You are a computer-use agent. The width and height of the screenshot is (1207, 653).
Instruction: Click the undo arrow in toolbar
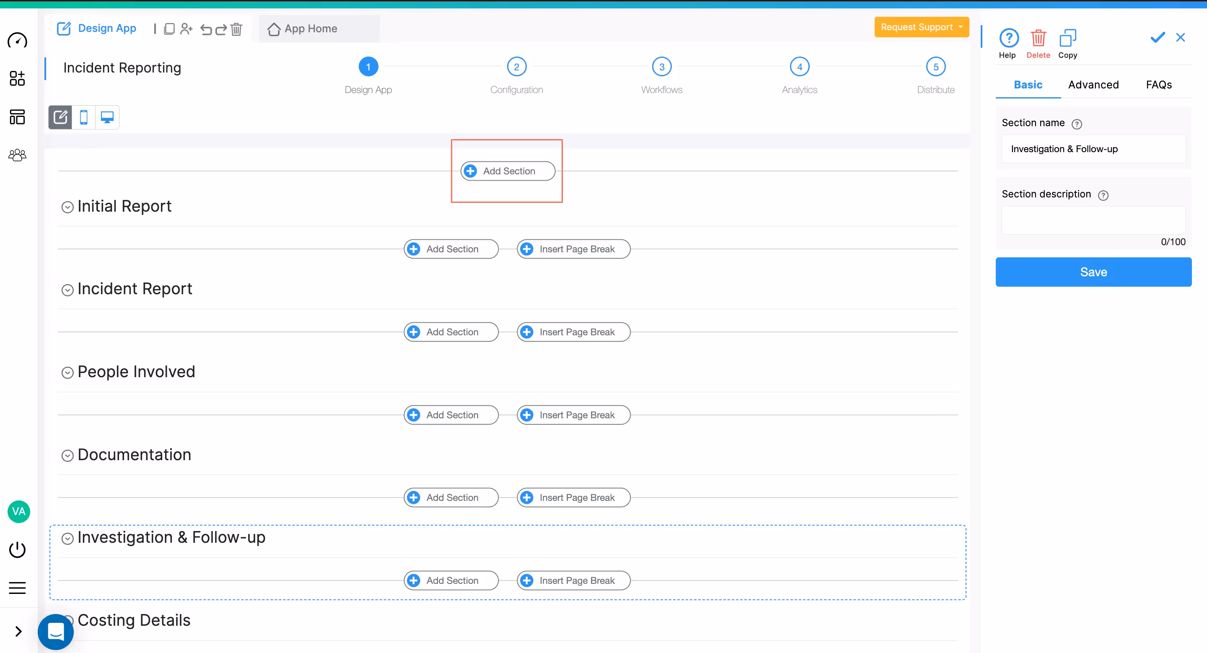point(206,29)
